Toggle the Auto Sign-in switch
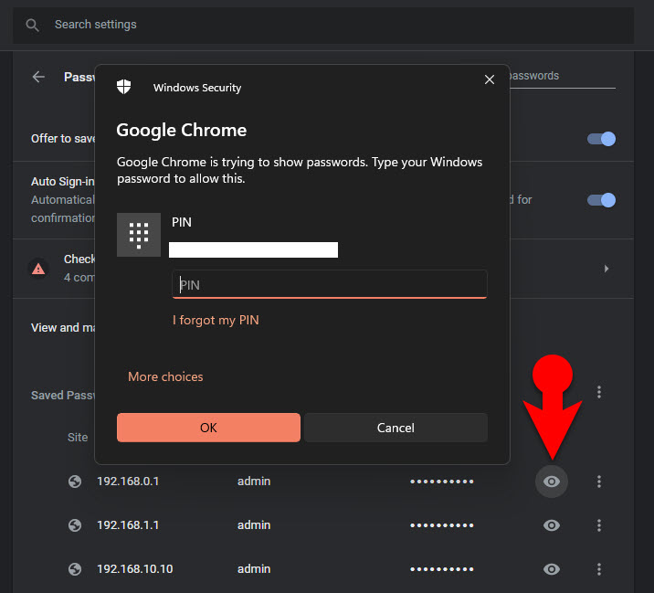The width and height of the screenshot is (654, 593). click(x=601, y=200)
